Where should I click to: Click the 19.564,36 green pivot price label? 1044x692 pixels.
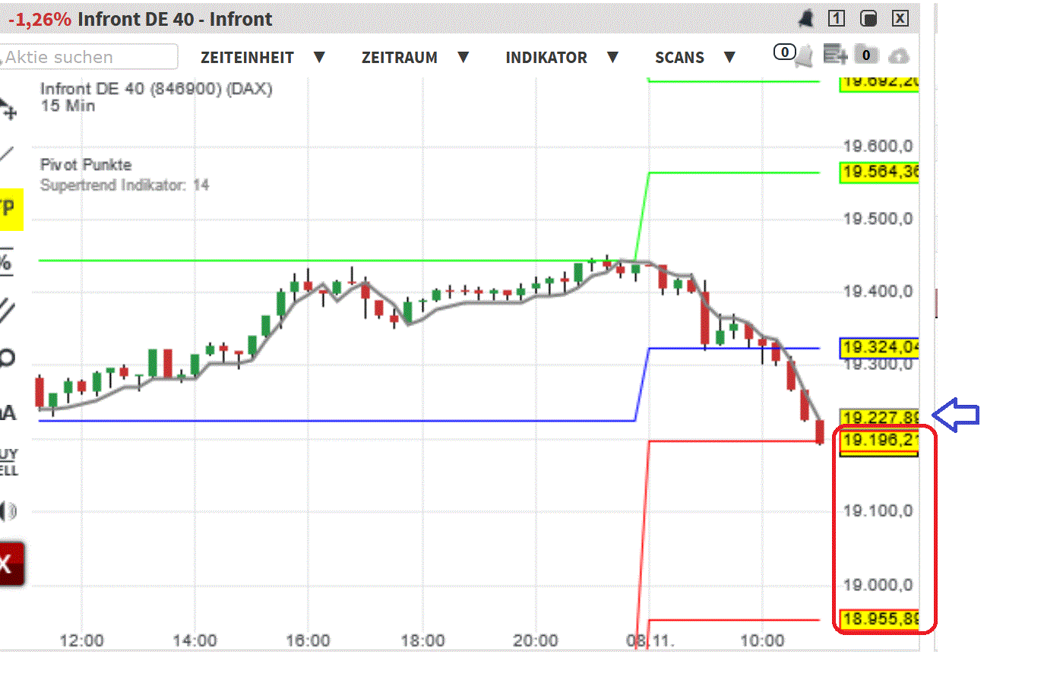point(879,172)
